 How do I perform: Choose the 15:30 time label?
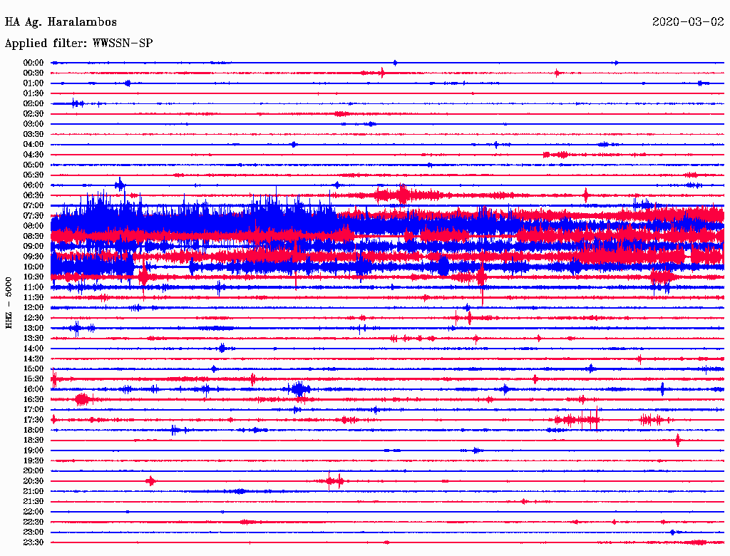coord(34,379)
